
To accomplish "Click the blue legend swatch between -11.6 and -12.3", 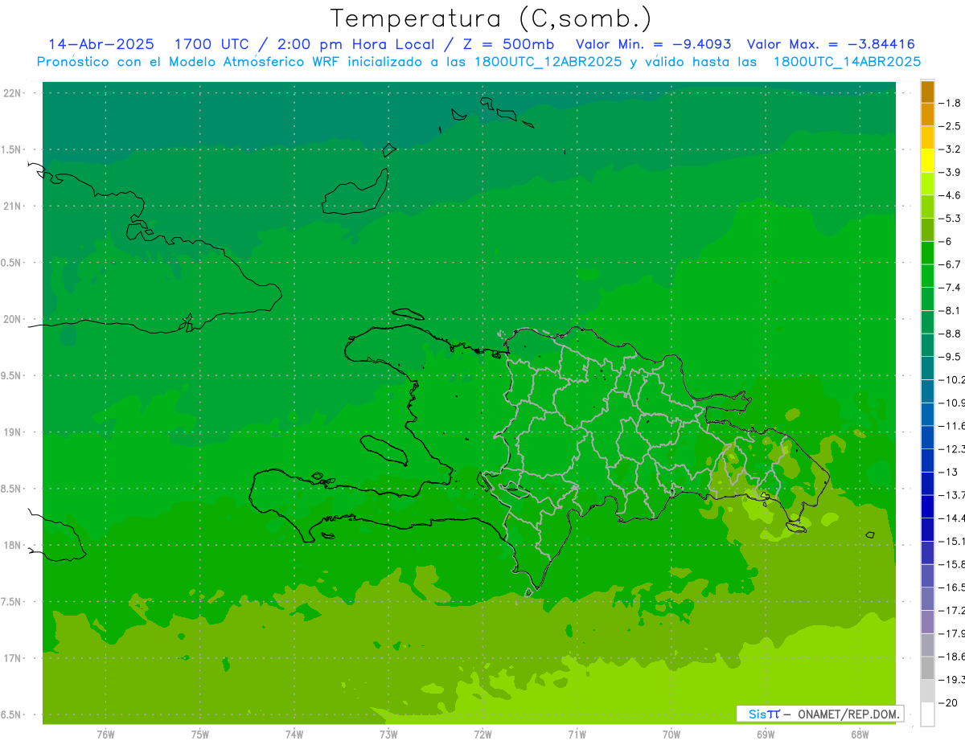I will pyautogui.click(x=927, y=437).
